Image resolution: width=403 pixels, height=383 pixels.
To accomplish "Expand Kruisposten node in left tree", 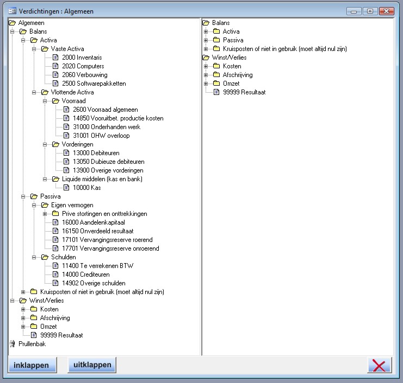I will [23, 292].
